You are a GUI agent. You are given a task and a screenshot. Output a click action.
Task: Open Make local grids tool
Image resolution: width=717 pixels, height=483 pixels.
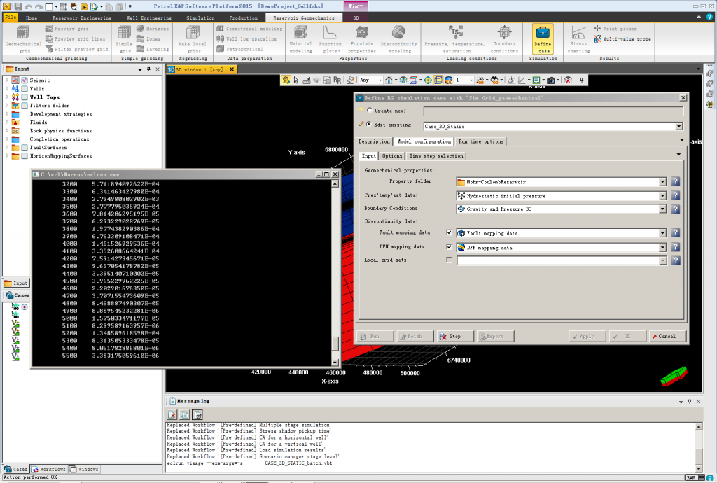pyautogui.click(x=193, y=38)
